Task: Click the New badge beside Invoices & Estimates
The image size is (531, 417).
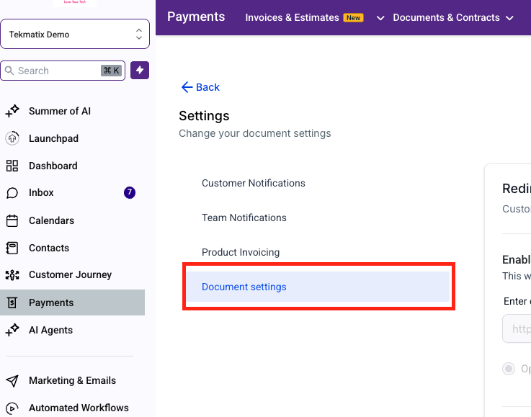Action: pyautogui.click(x=353, y=18)
